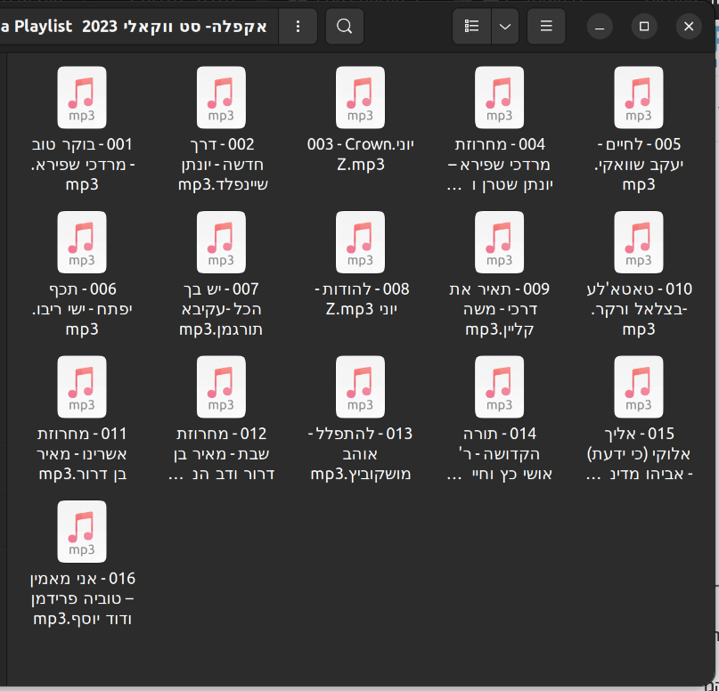Select the 007 mp3 file icon

click(x=221, y=241)
